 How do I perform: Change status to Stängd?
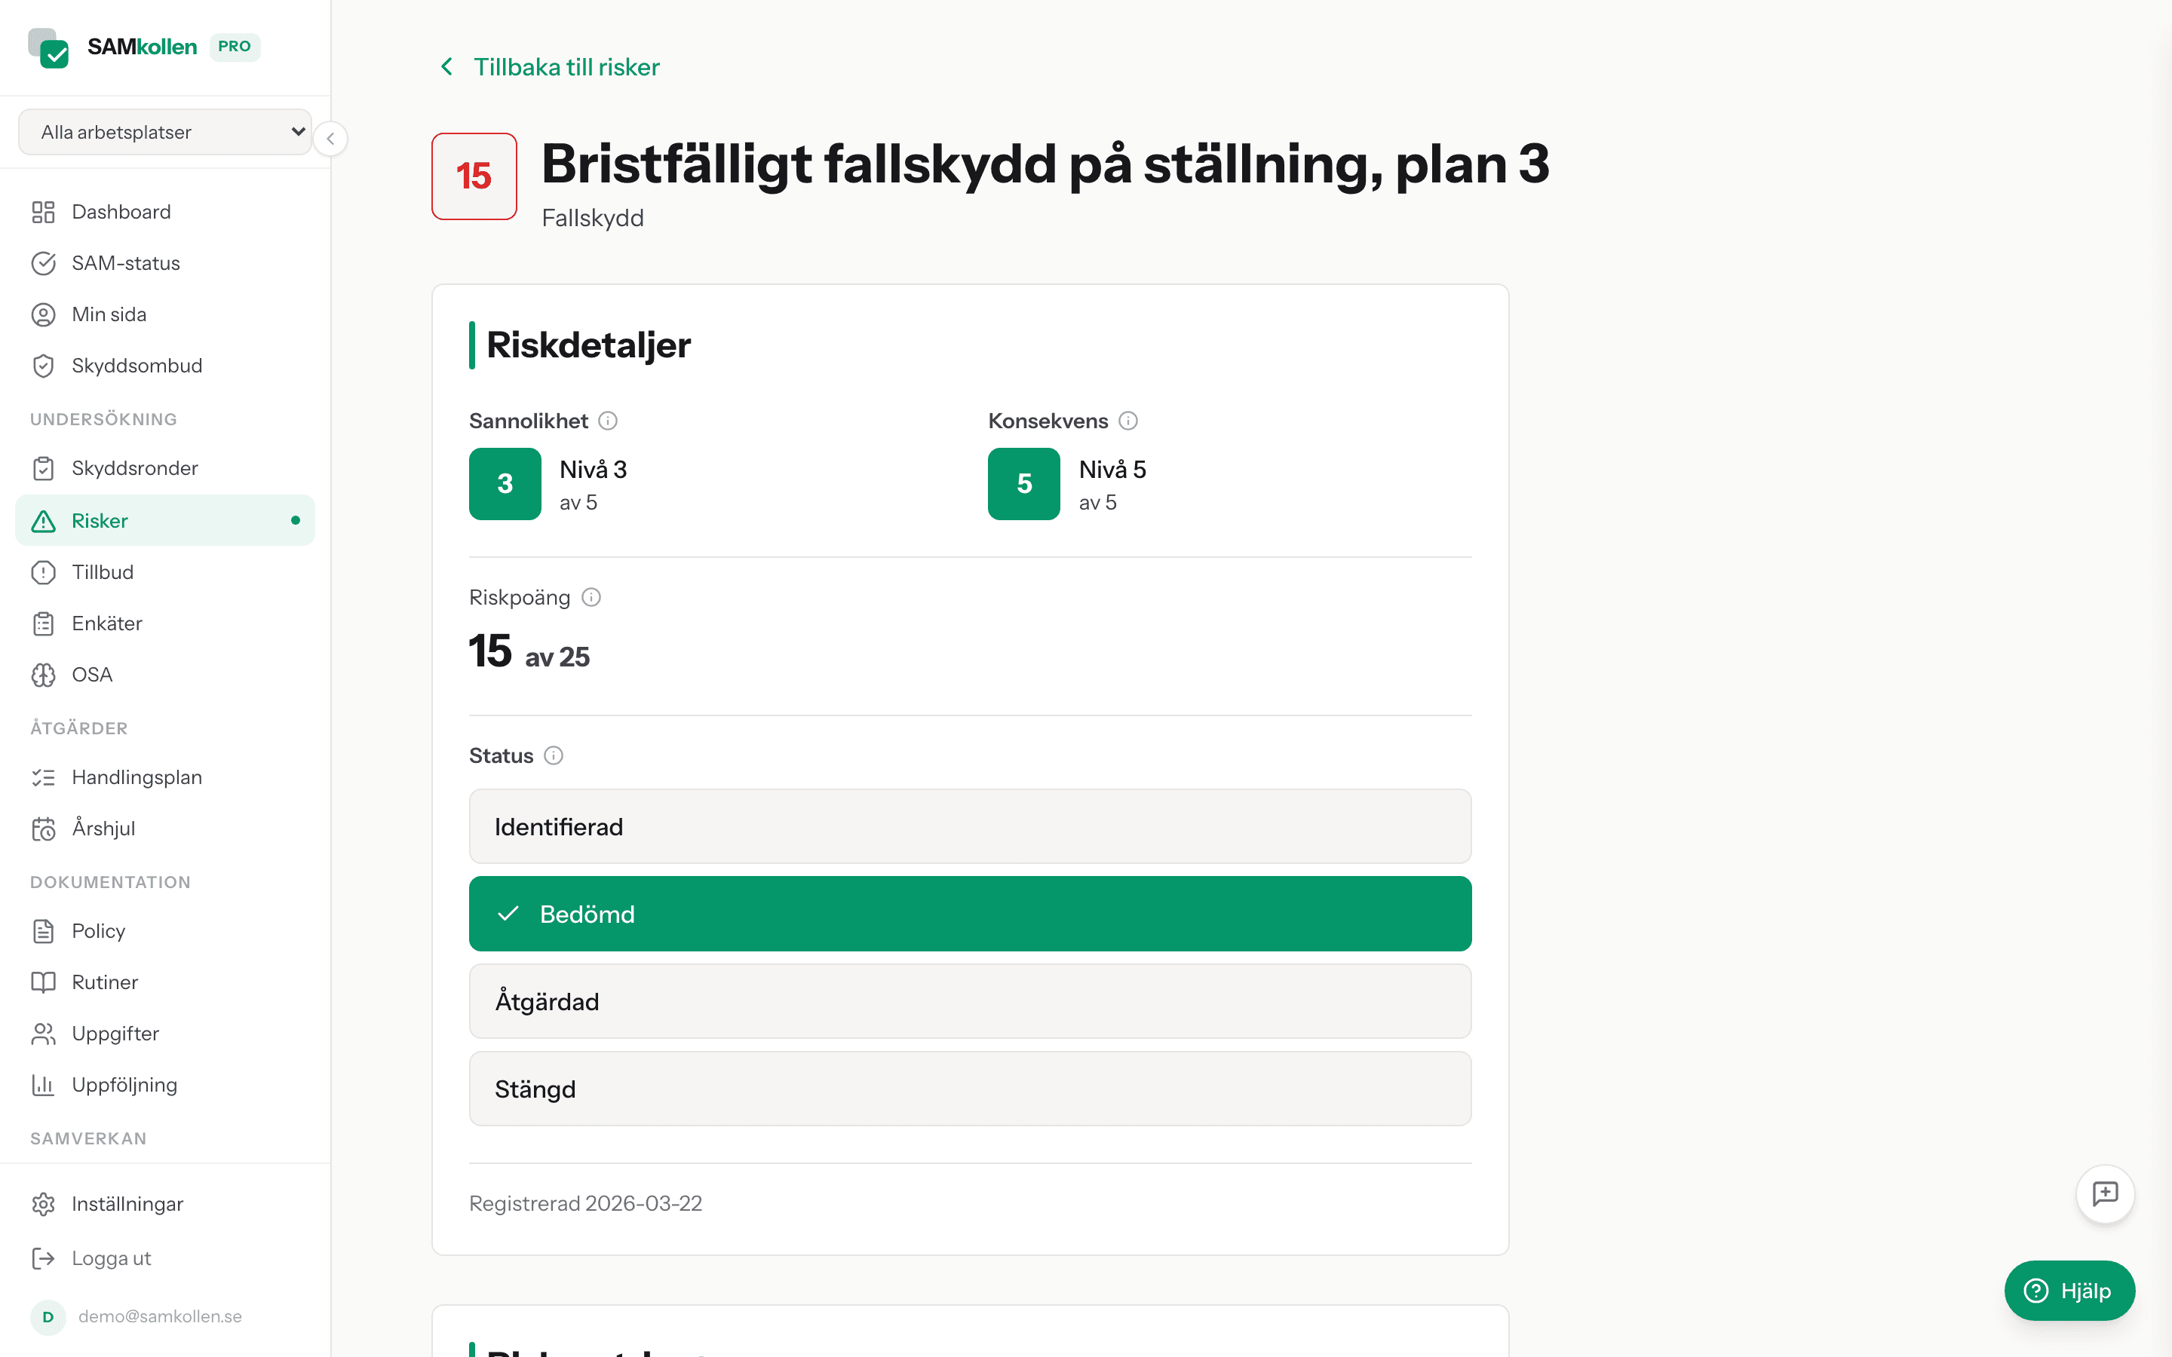coord(968,1089)
